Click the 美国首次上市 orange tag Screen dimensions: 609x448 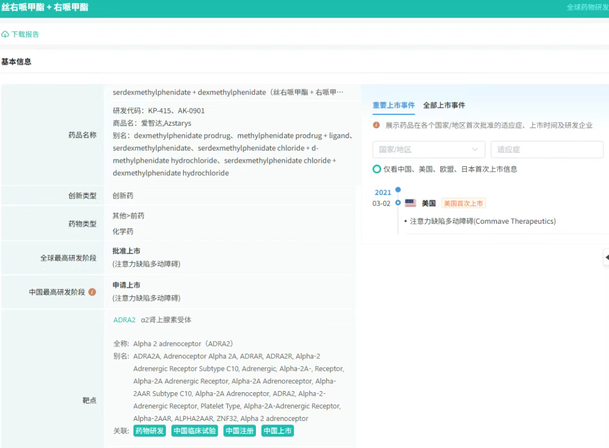[463, 203]
